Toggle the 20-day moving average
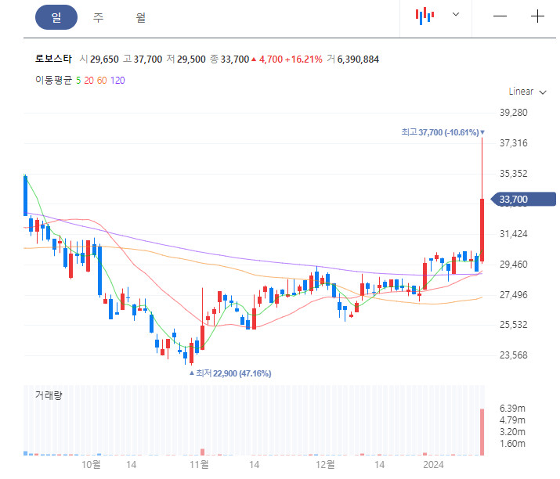The width and height of the screenshot is (560, 479). click(89, 81)
